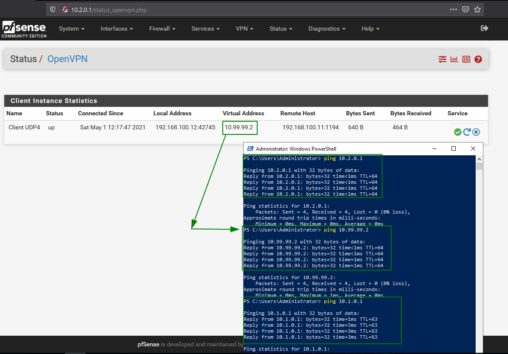The width and height of the screenshot is (508, 354).
Task: Stop the OpenVPN client service
Action: (476, 132)
